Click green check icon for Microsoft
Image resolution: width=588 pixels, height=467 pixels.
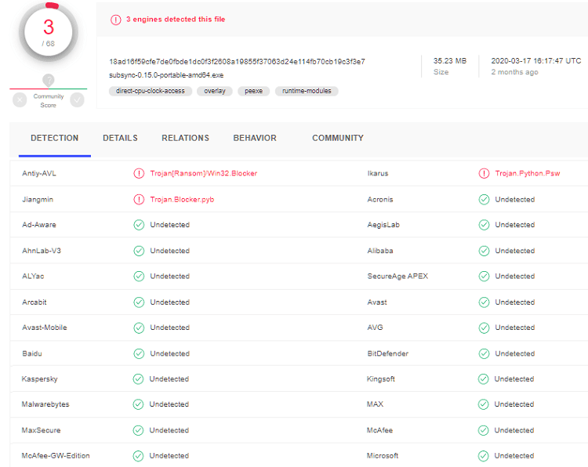coord(483,456)
